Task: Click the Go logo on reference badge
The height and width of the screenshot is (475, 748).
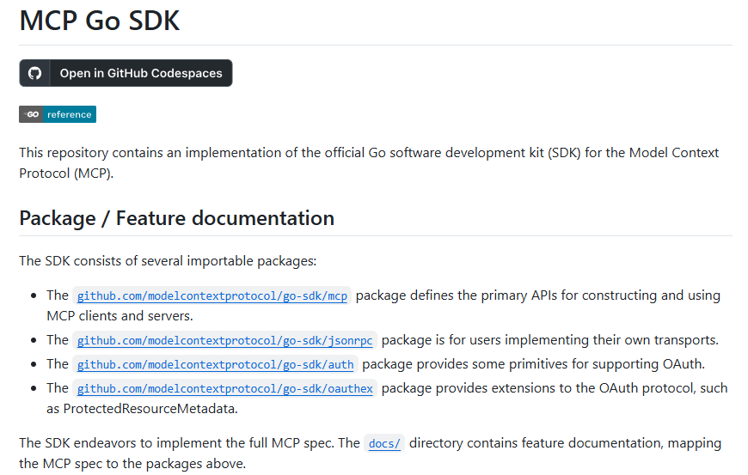Action: click(x=32, y=114)
